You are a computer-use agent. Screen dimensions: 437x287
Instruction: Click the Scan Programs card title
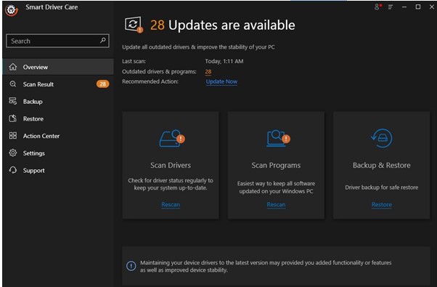click(276, 166)
